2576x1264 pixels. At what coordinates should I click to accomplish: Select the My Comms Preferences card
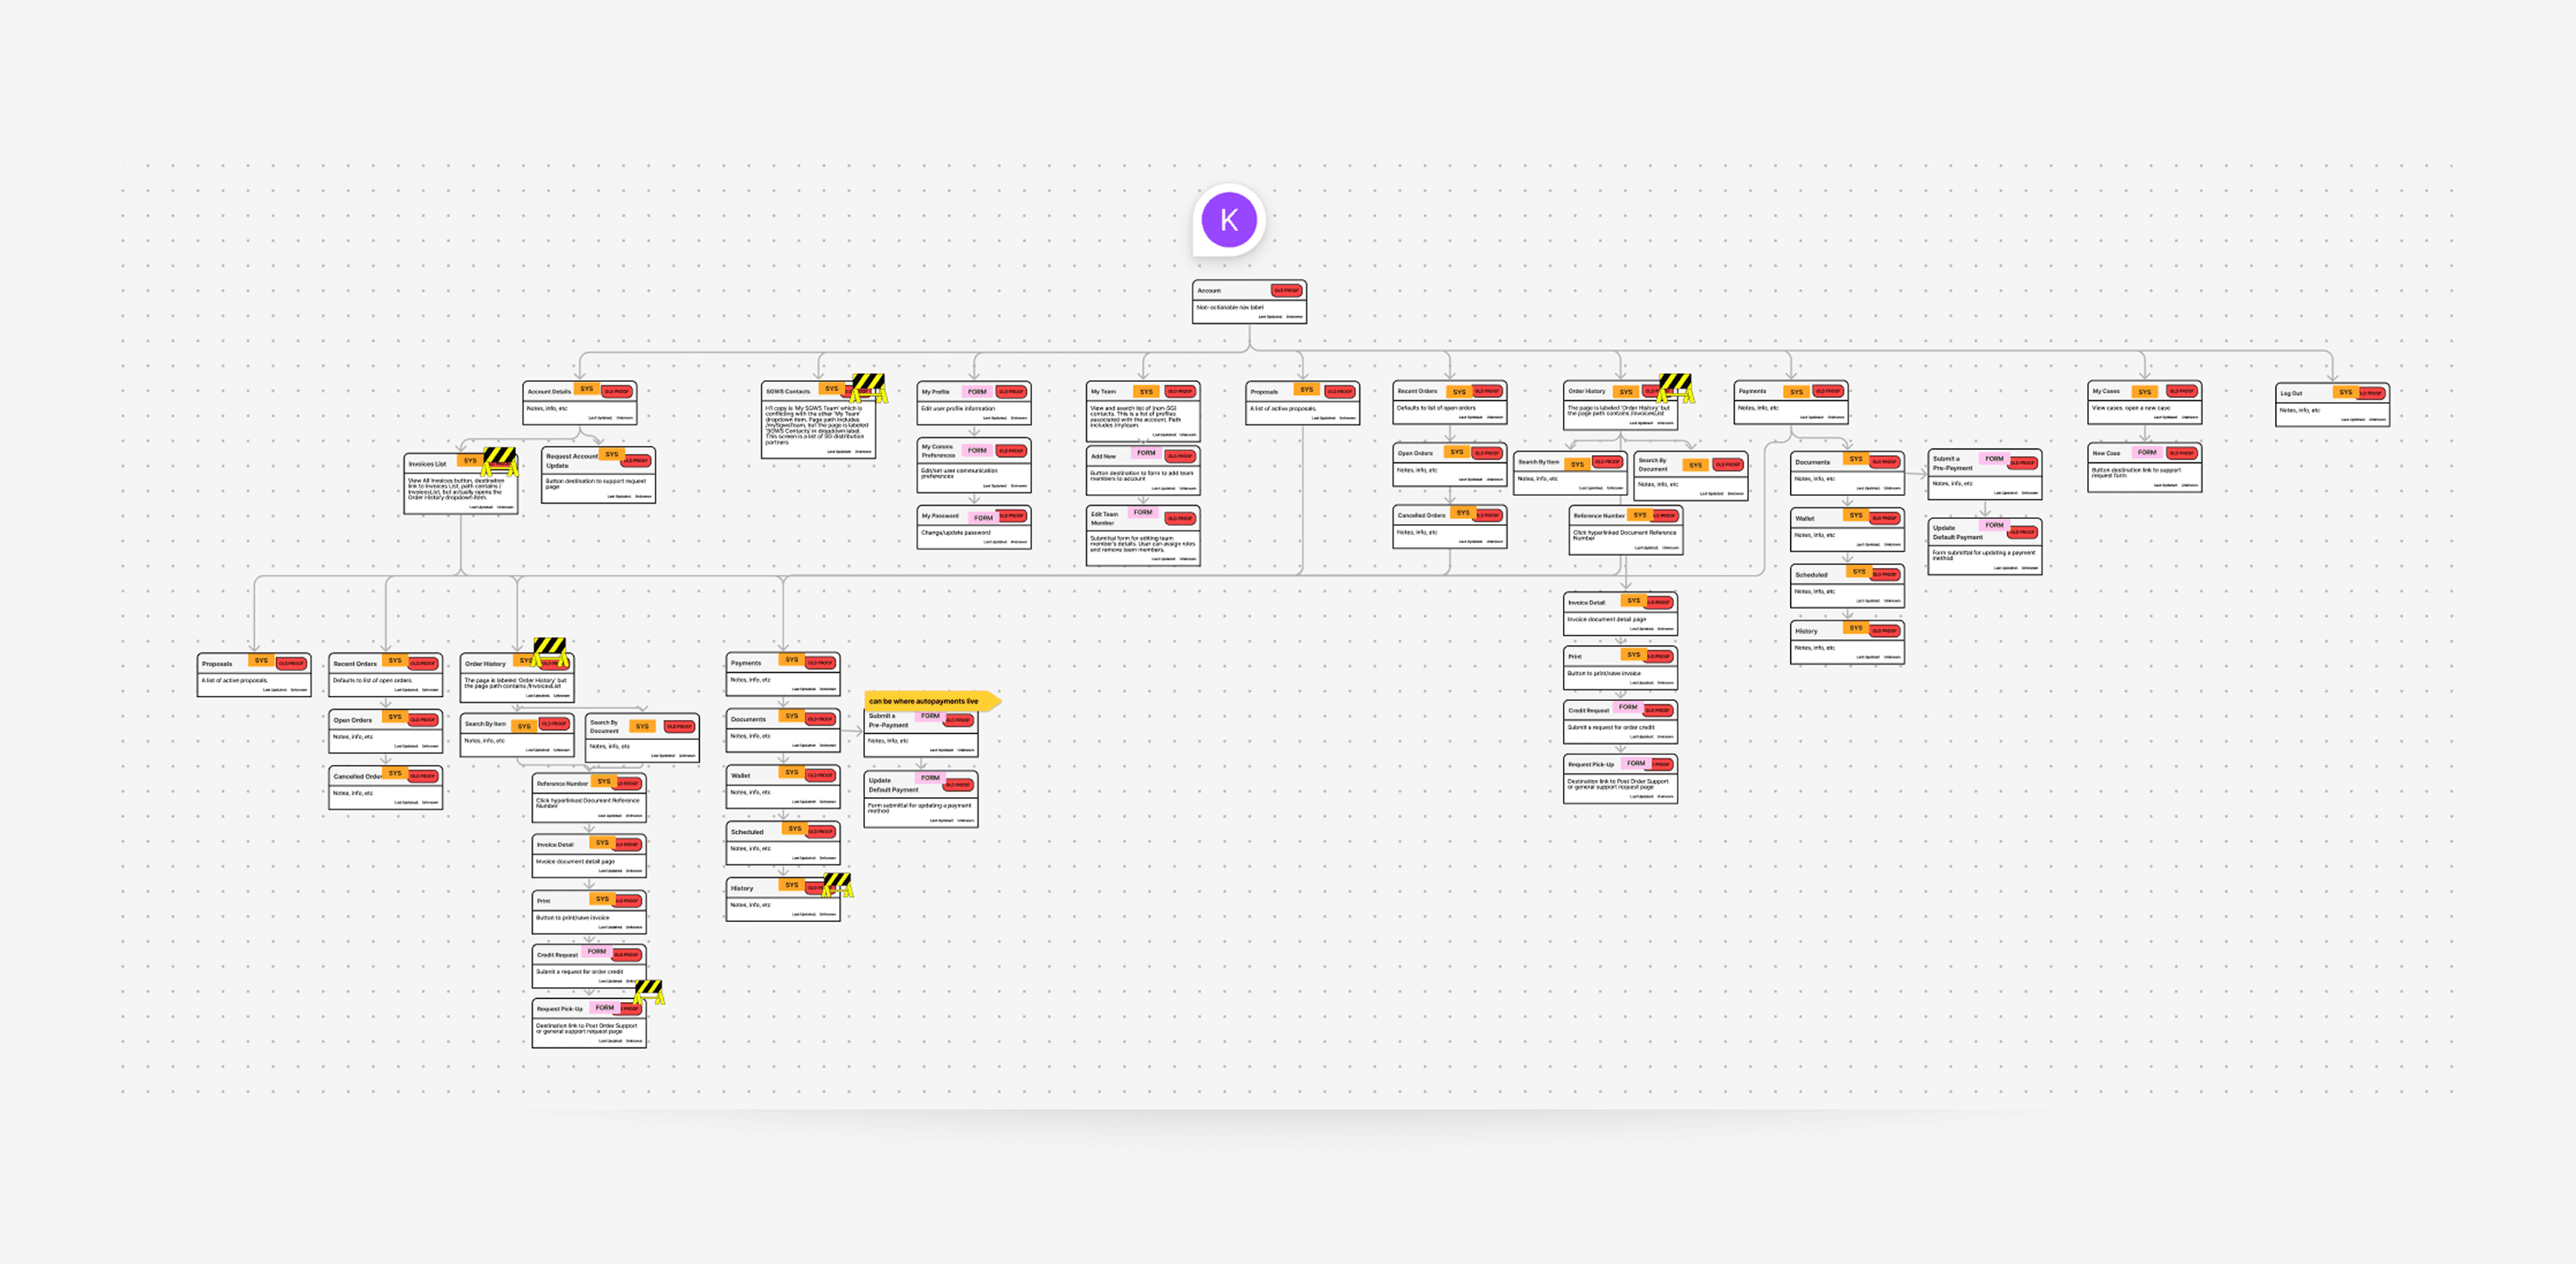coord(973,466)
